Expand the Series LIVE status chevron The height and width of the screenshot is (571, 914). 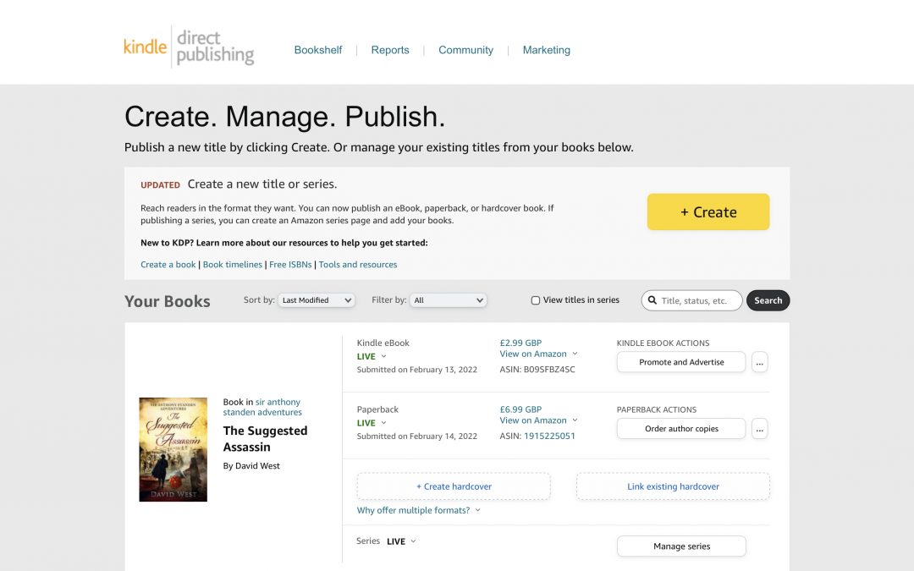[x=413, y=541]
